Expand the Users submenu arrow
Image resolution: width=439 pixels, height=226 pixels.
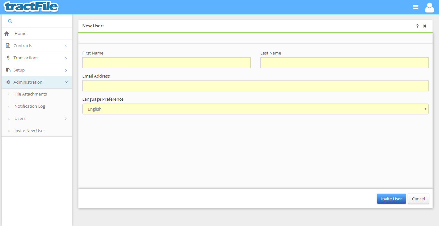tap(66, 119)
